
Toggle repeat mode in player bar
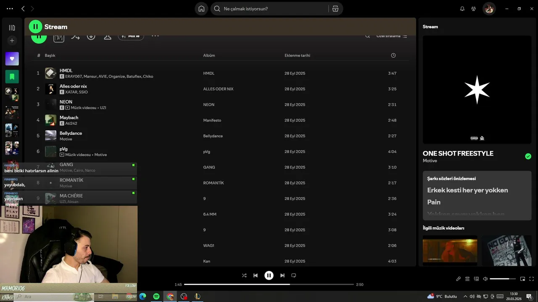pos(294,276)
